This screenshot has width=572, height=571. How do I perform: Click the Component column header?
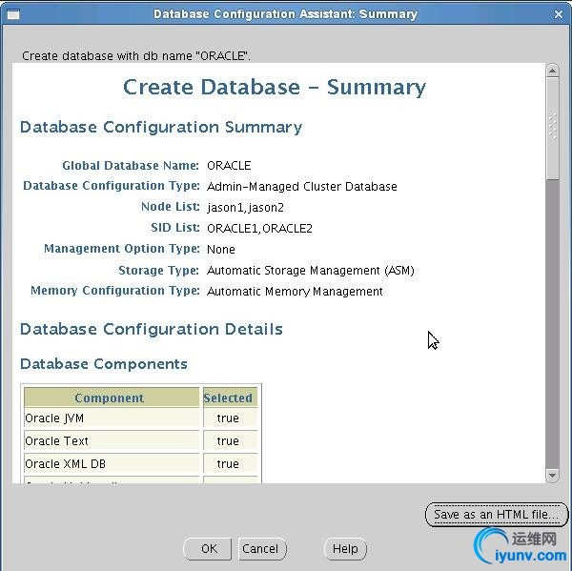tap(112, 398)
